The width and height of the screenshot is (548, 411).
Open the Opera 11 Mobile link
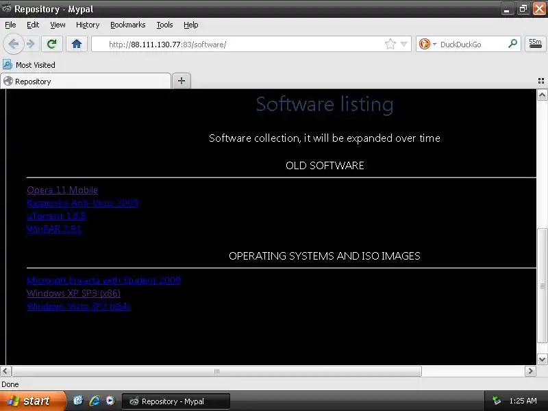[x=62, y=190]
